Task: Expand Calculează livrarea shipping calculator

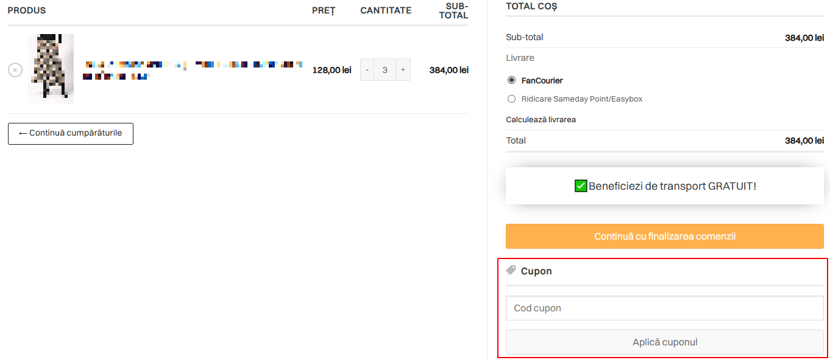Action: 541,119
